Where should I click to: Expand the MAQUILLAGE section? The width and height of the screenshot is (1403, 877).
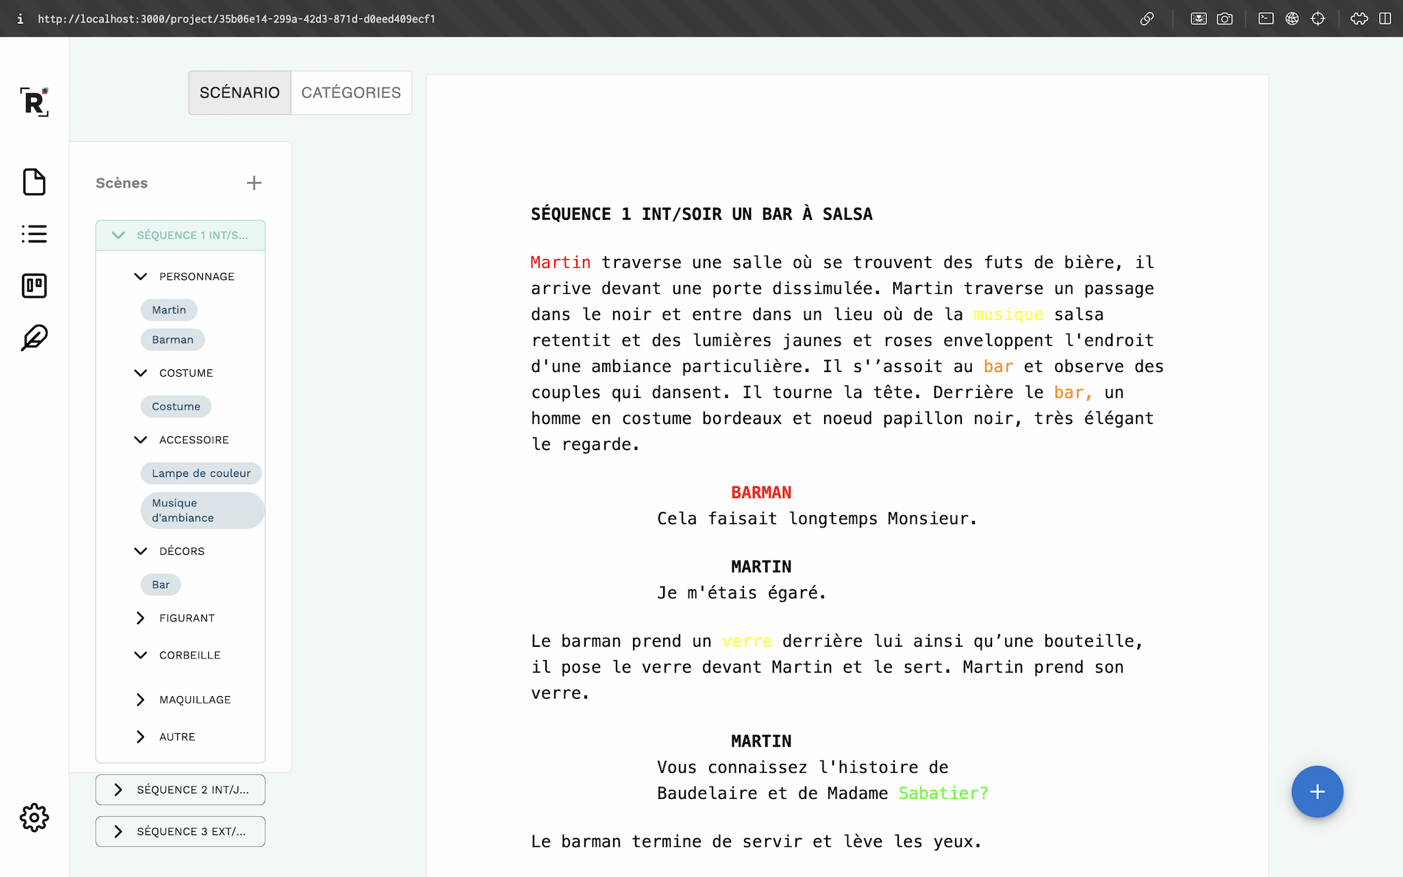tap(140, 697)
